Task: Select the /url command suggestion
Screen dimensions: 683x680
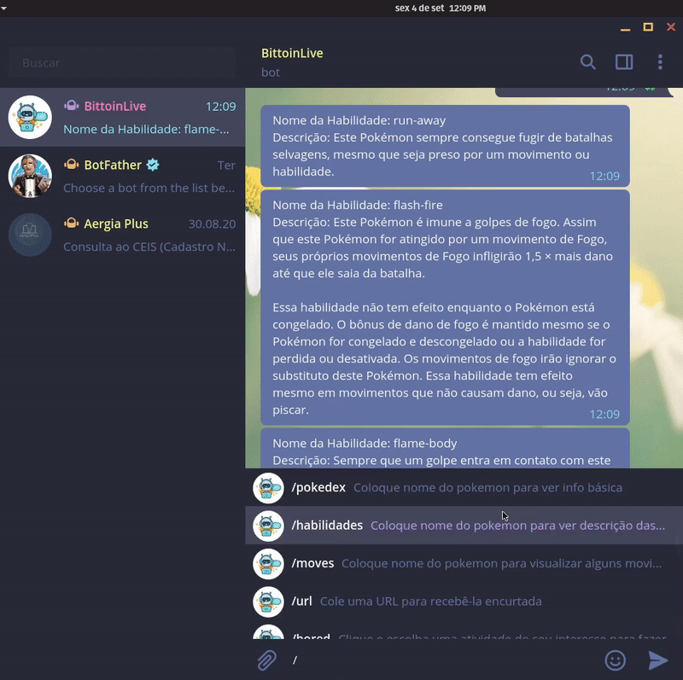Action: click(x=464, y=602)
